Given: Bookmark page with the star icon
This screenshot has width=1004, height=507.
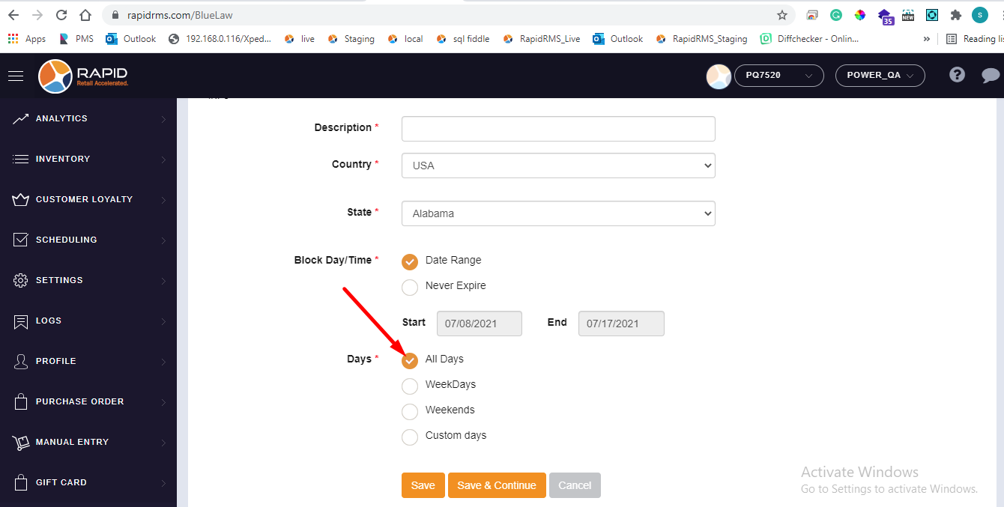Looking at the screenshot, I should pos(782,15).
